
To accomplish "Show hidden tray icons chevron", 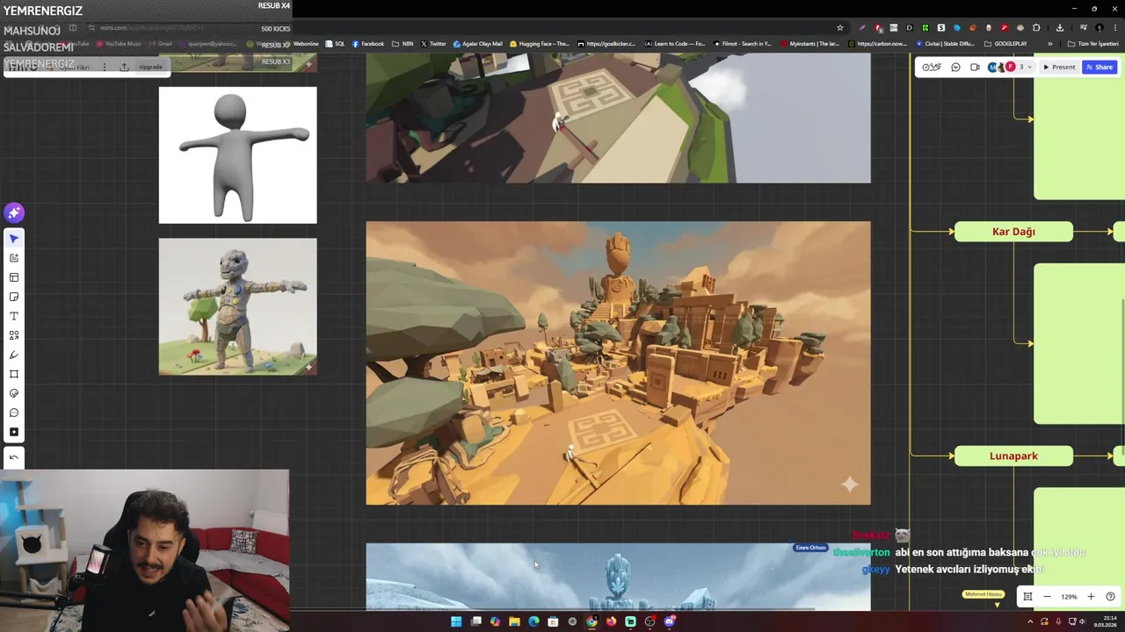I will 1031,621.
